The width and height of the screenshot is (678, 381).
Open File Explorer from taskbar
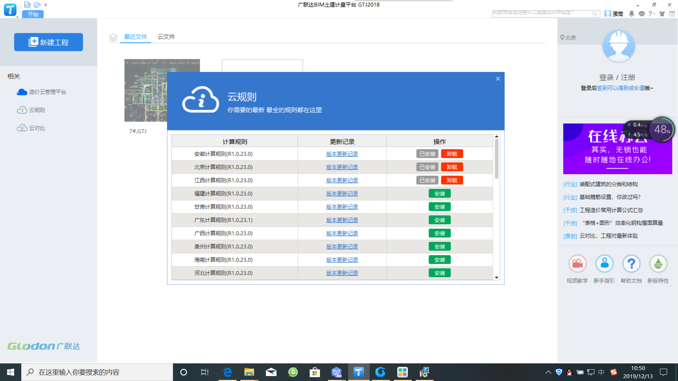point(249,372)
